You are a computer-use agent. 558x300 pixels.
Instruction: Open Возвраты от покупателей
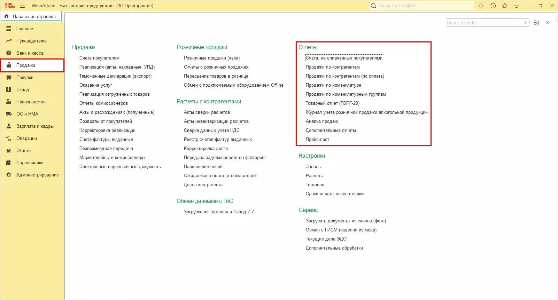pos(106,121)
